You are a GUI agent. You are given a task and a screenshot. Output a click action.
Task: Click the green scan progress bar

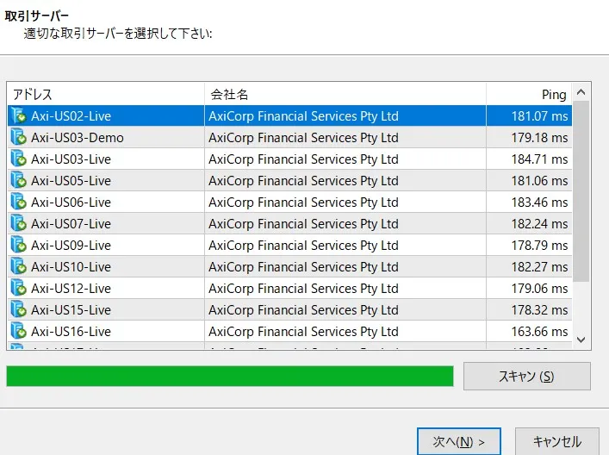[x=230, y=376]
